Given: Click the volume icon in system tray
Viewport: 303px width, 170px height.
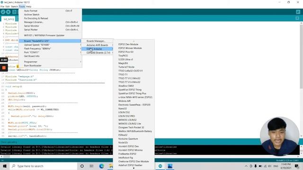Looking at the screenshot, I should 269,166.
